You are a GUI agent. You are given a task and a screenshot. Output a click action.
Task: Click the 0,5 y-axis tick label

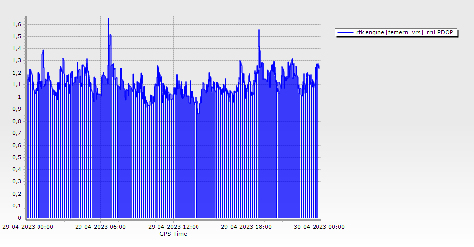(x=17, y=158)
